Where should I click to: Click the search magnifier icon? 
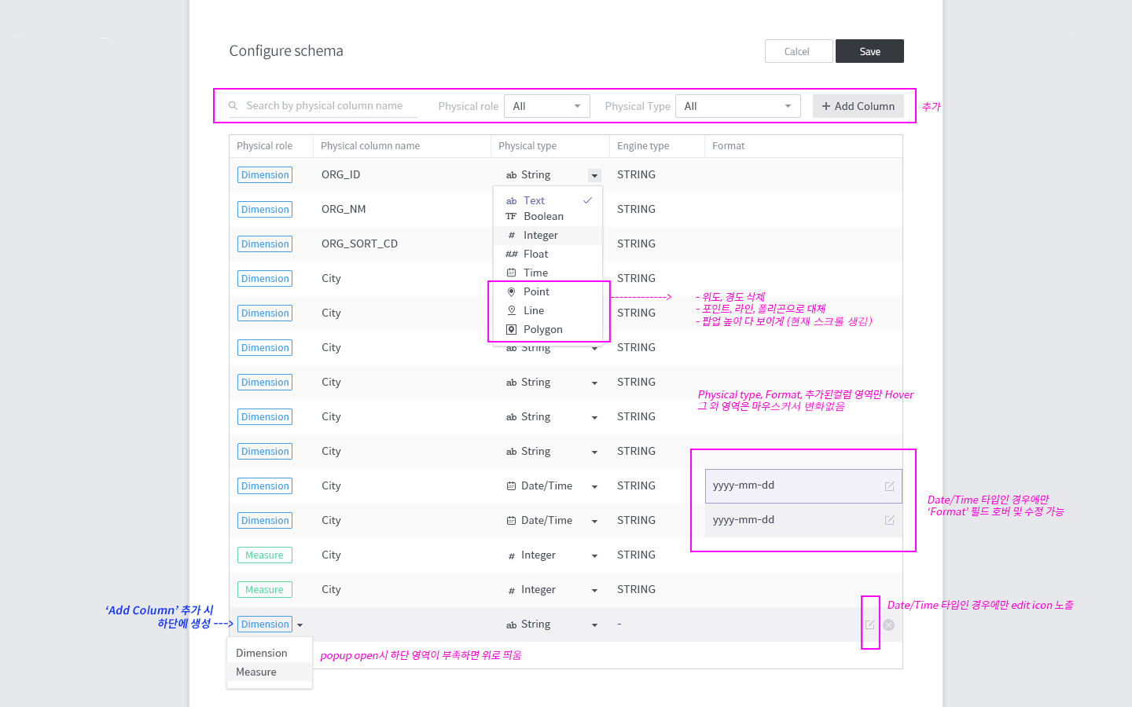pyautogui.click(x=233, y=105)
